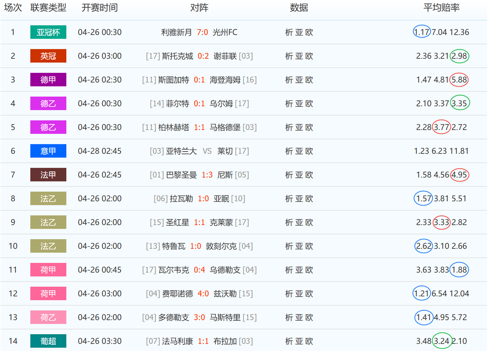
Task: Click team 乌德勒支
Action: 225,270
